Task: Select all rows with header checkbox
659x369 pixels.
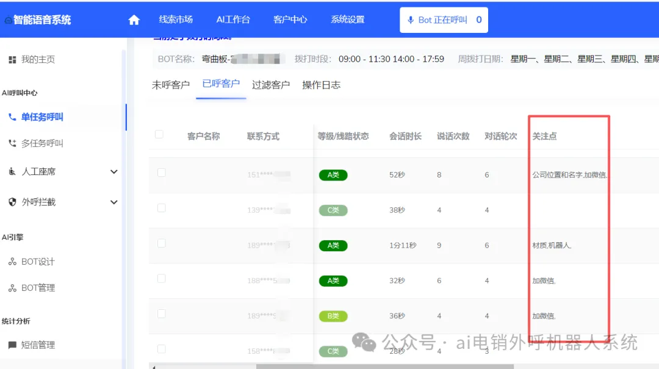Action: pos(159,134)
